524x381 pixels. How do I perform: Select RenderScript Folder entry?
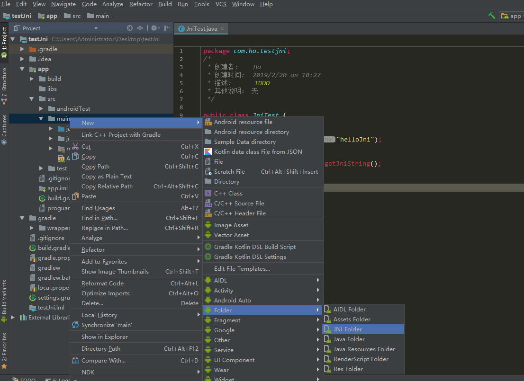(x=363, y=359)
